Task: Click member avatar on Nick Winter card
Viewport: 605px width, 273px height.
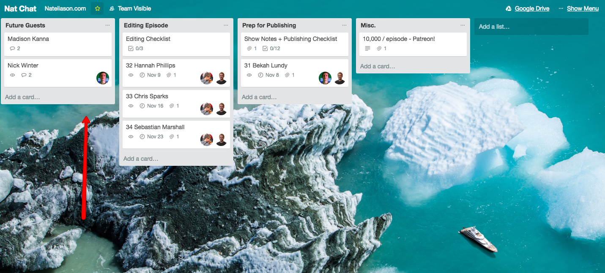Action: pyautogui.click(x=103, y=78)
